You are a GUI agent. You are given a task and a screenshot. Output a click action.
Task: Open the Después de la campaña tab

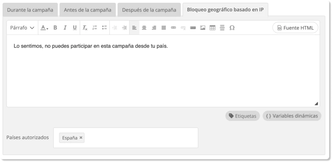(x=149, y=10)
